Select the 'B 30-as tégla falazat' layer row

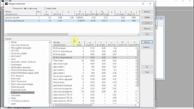point(72,21)
